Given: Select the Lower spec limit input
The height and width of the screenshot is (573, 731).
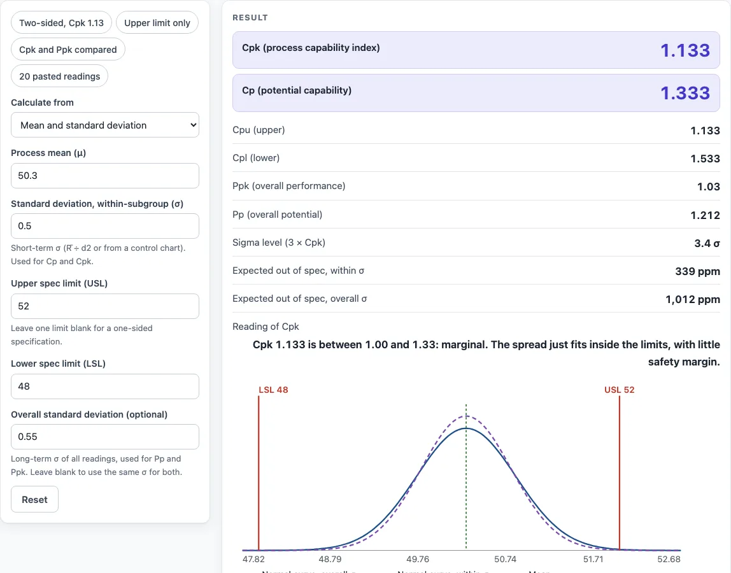Looking at the screenshot, I should (105, 386).
